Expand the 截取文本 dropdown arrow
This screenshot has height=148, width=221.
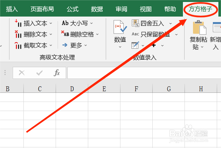point(51,45)
